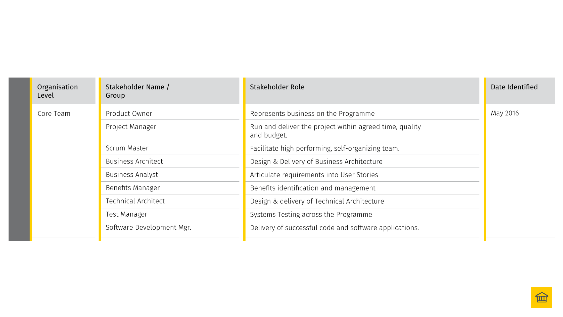Select the Product Owner row
This screenshot has height=317, width=563.
129,113
